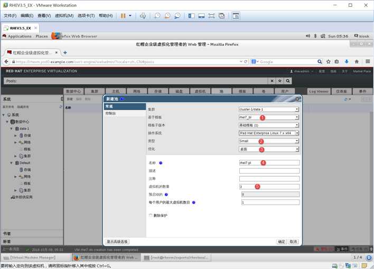Click the 虚拟机的数量 input field

(x=269, y=187)
